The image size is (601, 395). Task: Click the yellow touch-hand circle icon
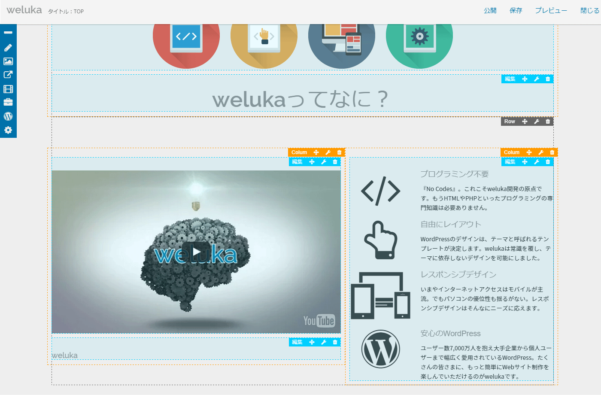pyautogui.click(x=264, y=46)
